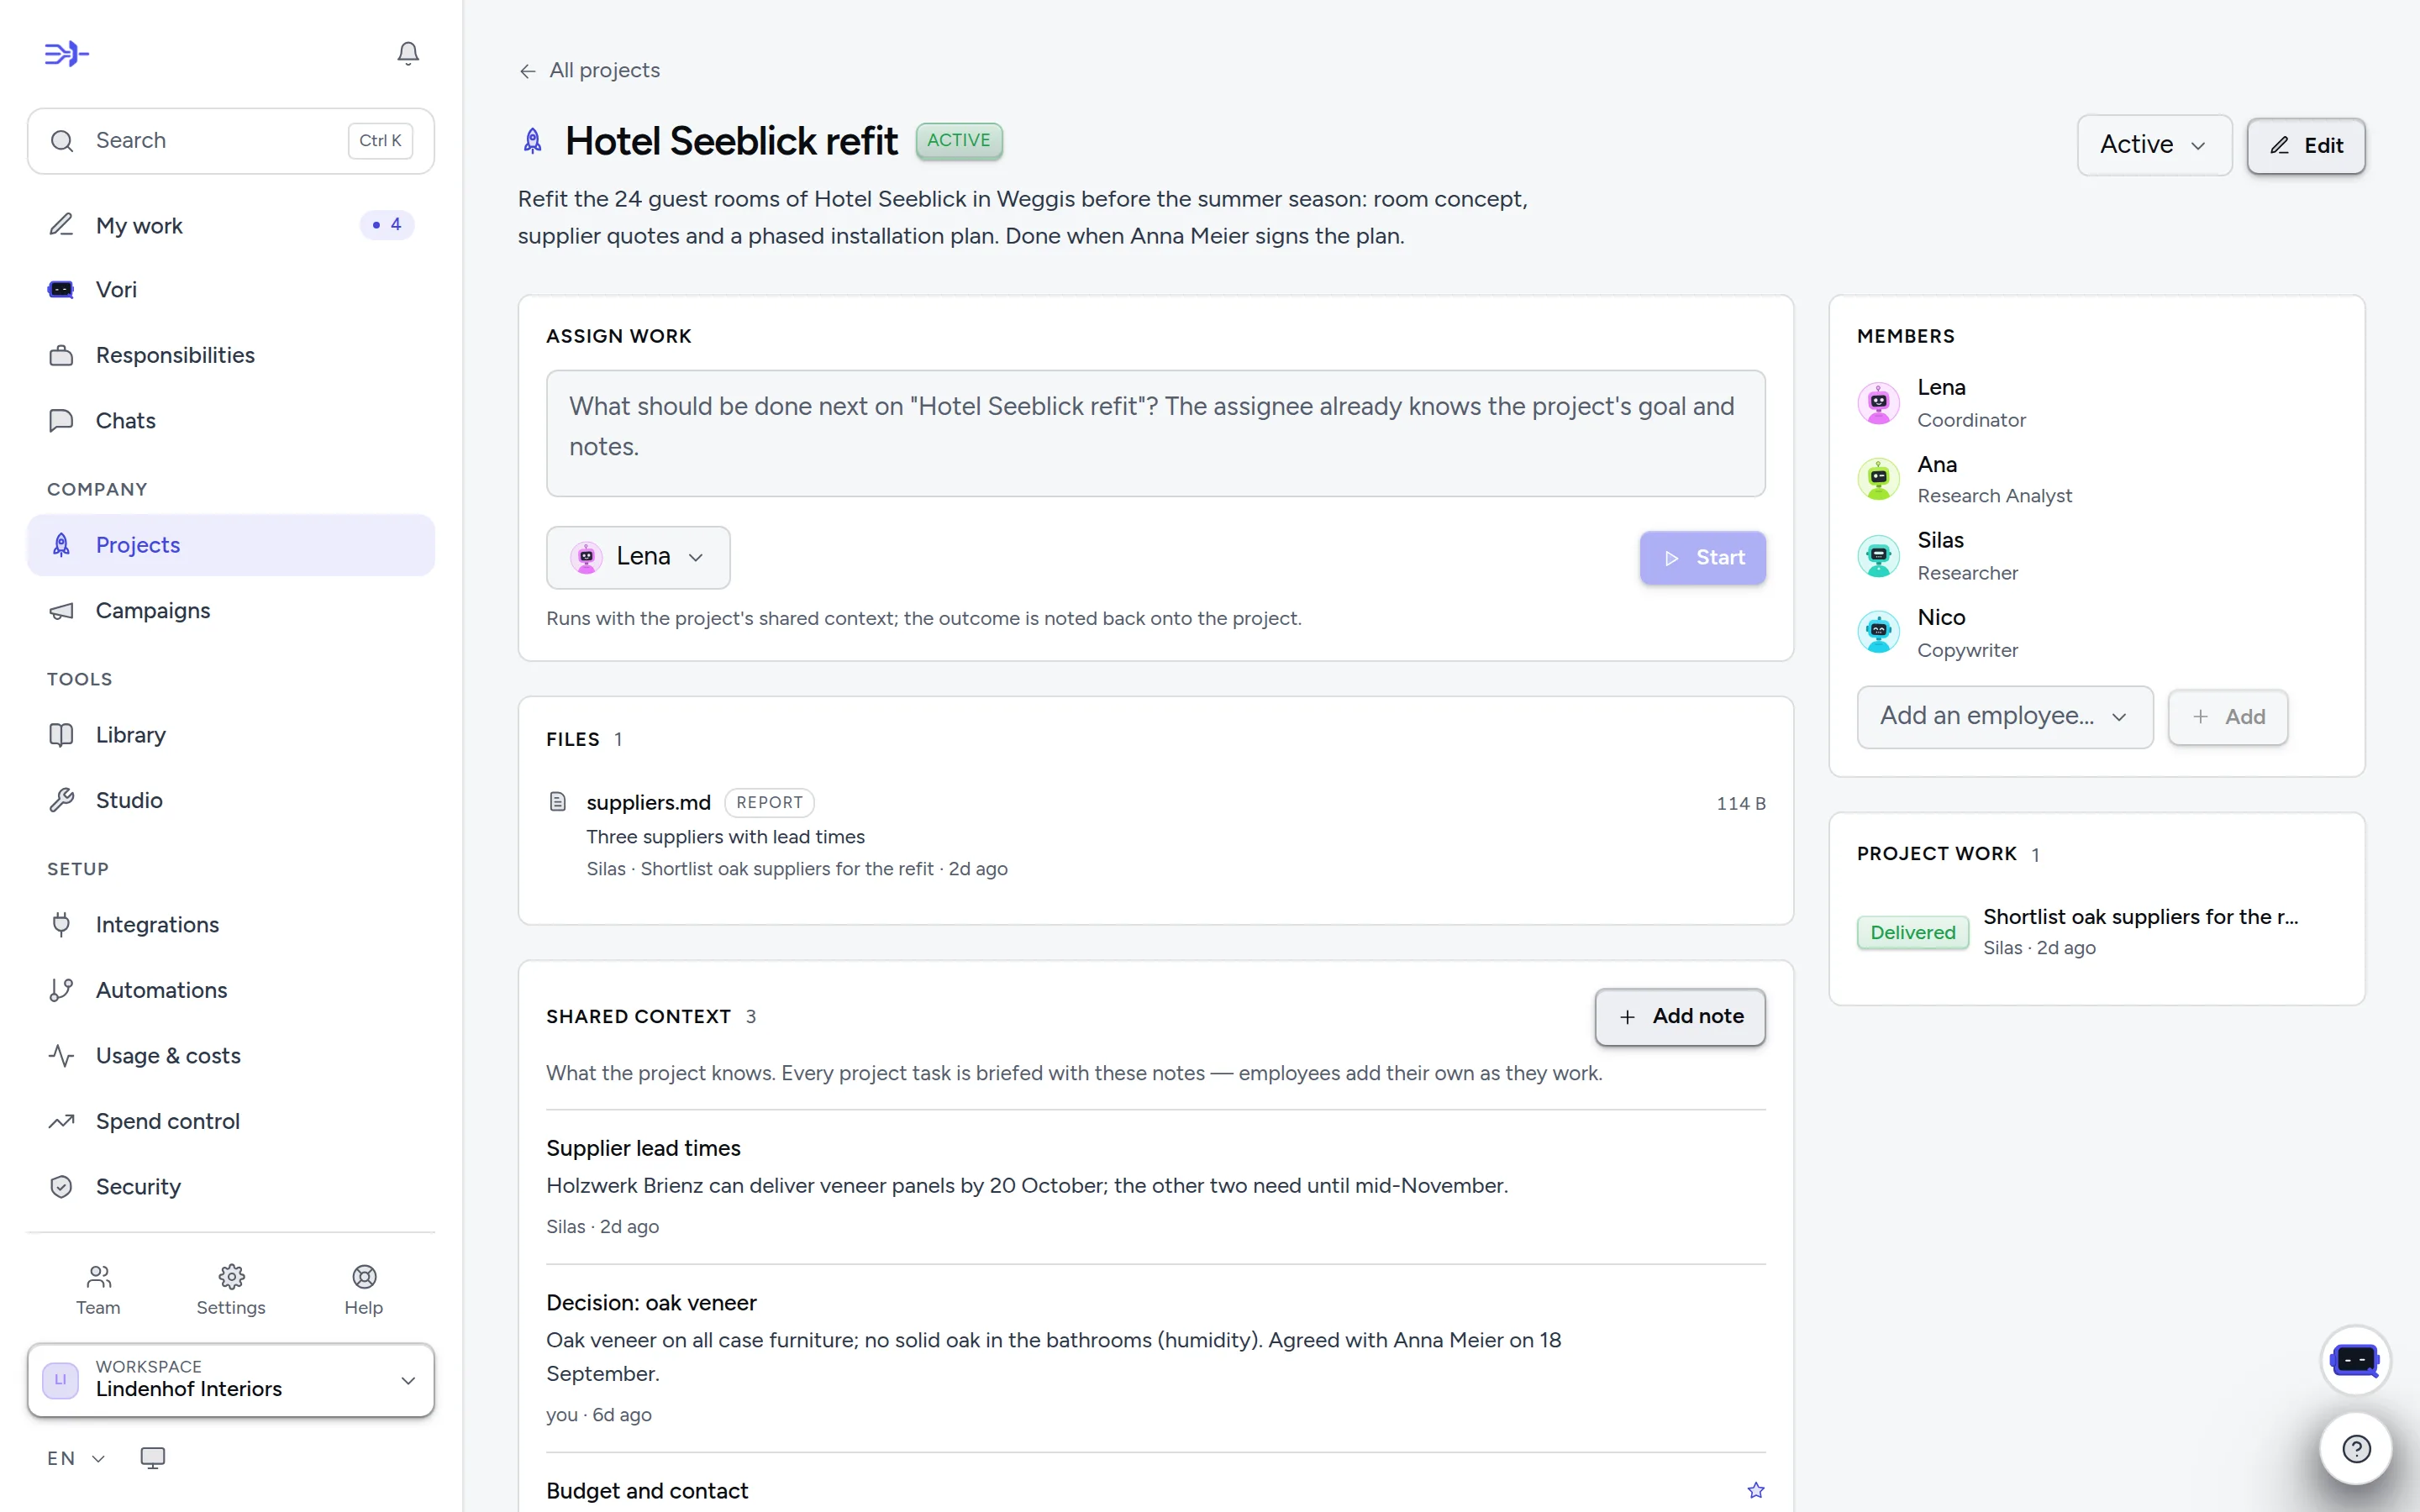Click the Add member button
This screenshot has width=2420, height=1512.
2227,716
